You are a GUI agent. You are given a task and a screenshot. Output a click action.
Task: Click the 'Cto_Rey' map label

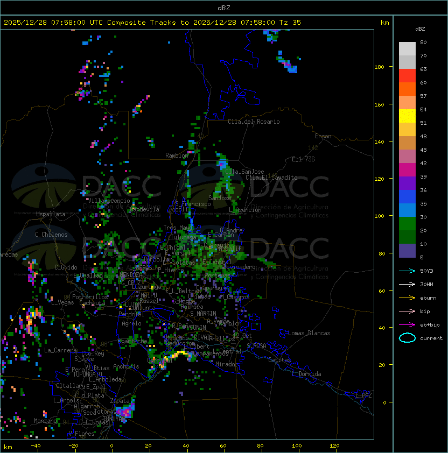(93, 353)
